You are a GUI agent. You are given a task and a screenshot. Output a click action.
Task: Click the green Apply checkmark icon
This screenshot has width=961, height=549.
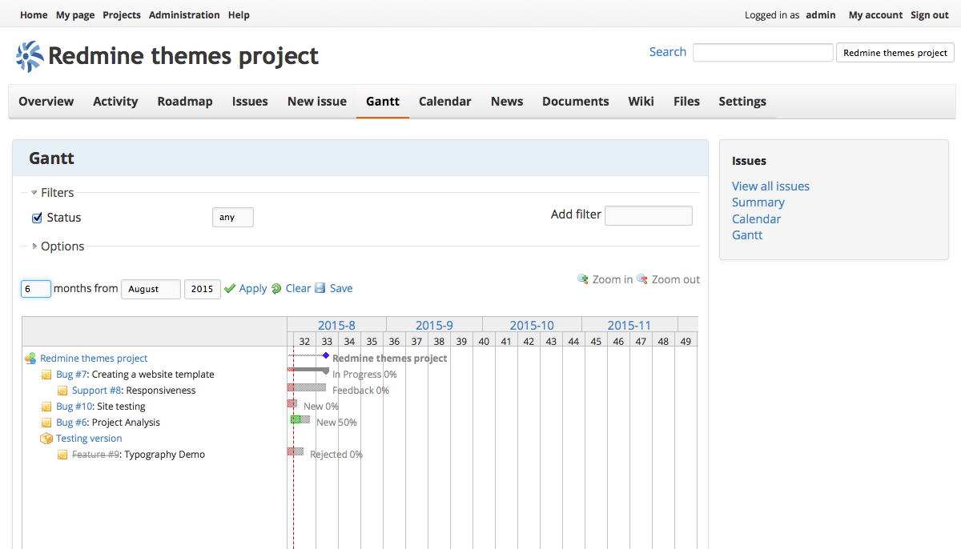(230, 288)
